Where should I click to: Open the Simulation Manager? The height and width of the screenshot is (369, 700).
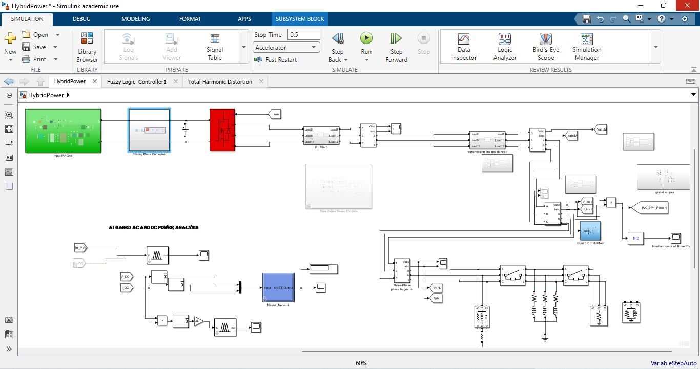coord(586,47)
